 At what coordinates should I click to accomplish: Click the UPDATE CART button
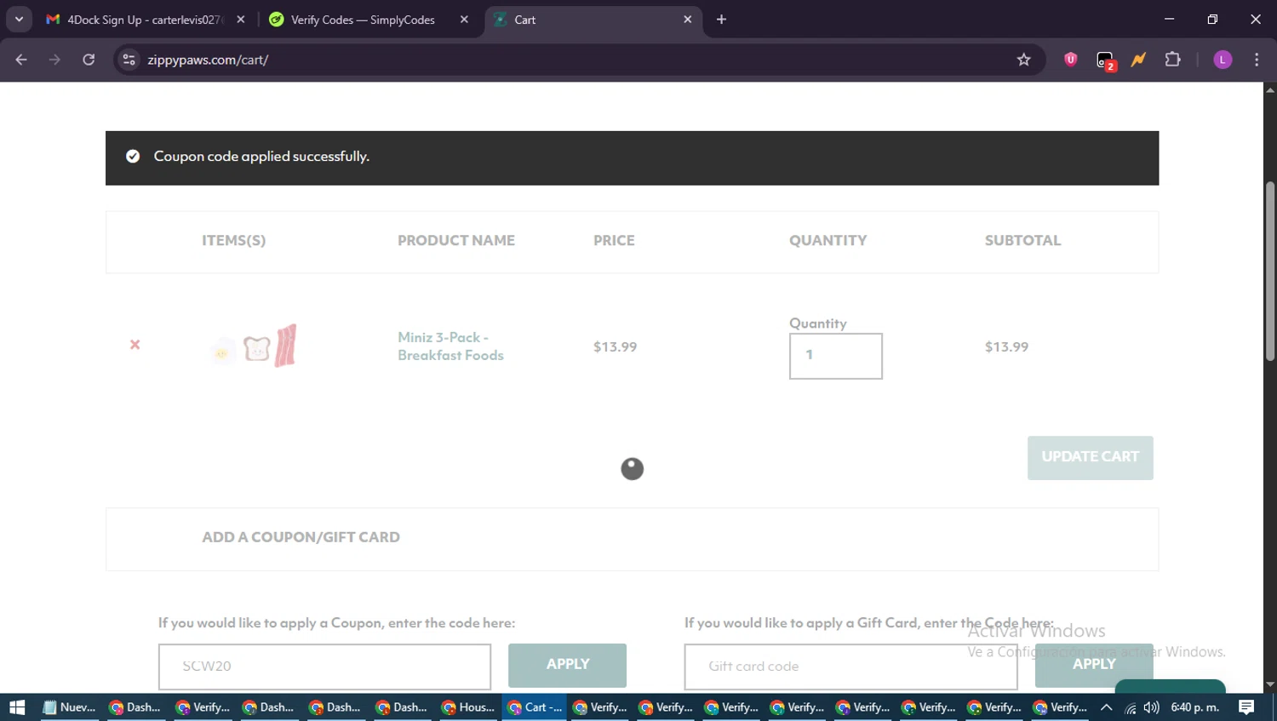pyautogui.click(x=1090, y=457)
